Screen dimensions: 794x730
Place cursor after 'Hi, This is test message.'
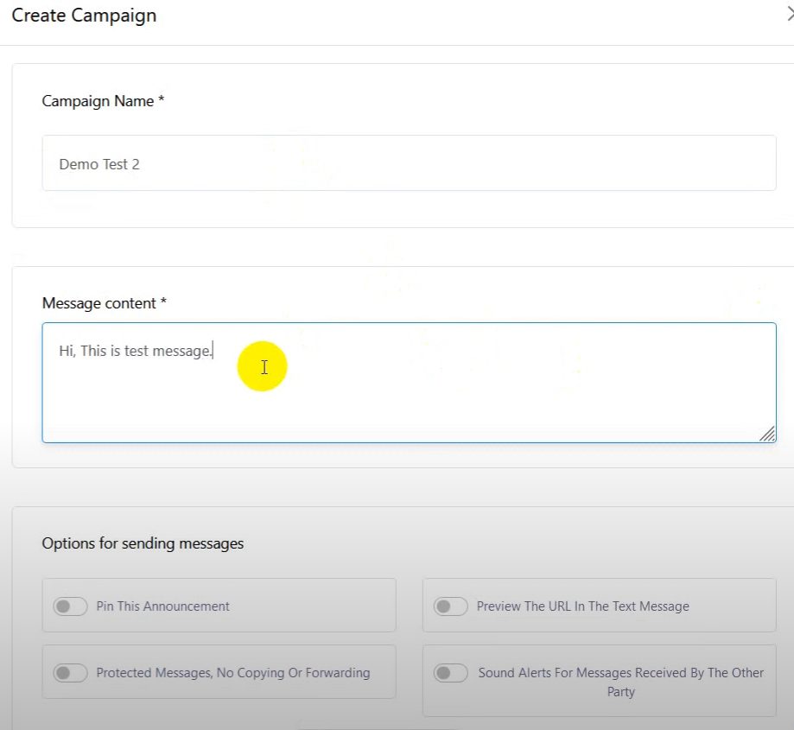213,352
